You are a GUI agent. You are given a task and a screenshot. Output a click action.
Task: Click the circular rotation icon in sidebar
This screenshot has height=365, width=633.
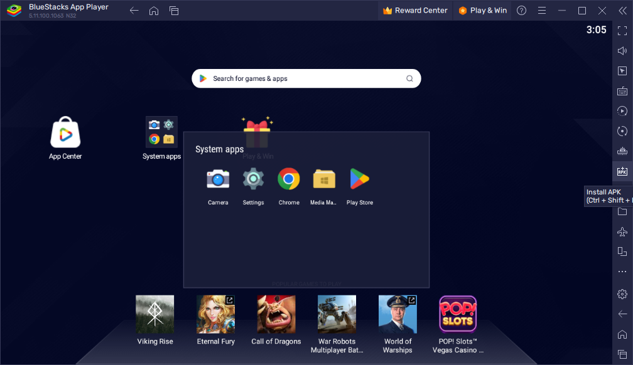click(x=622, y=131)
